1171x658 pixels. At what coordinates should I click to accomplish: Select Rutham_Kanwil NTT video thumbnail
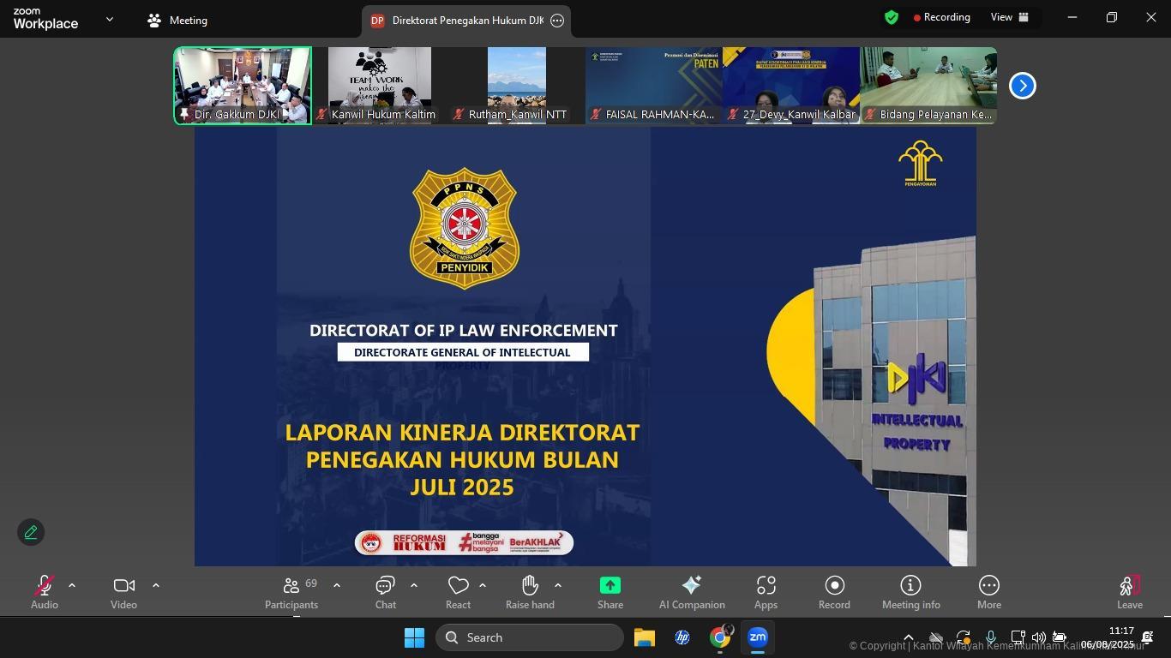click(517, 86)
